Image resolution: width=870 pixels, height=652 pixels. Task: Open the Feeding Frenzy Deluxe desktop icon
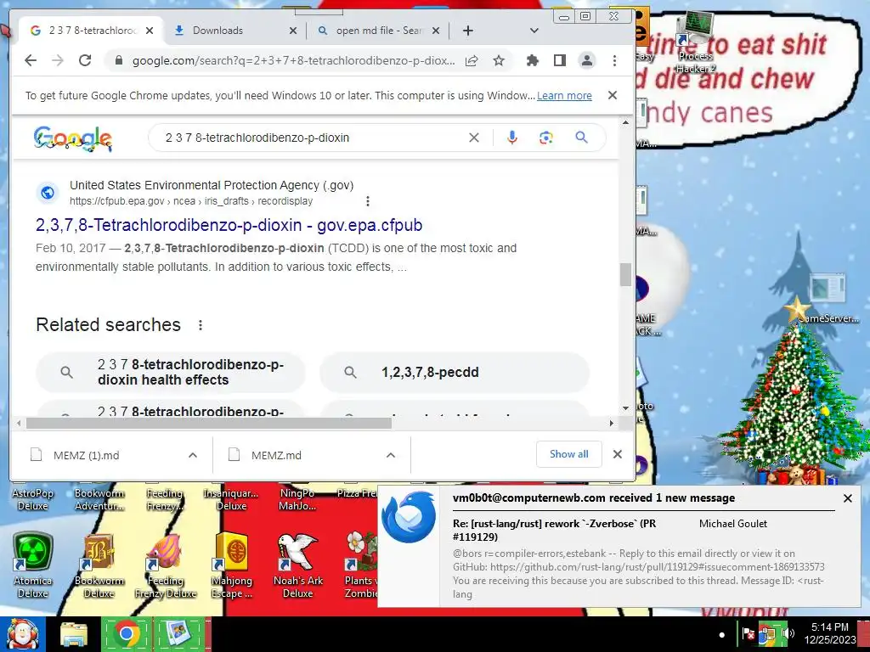[x=166, y=565]
